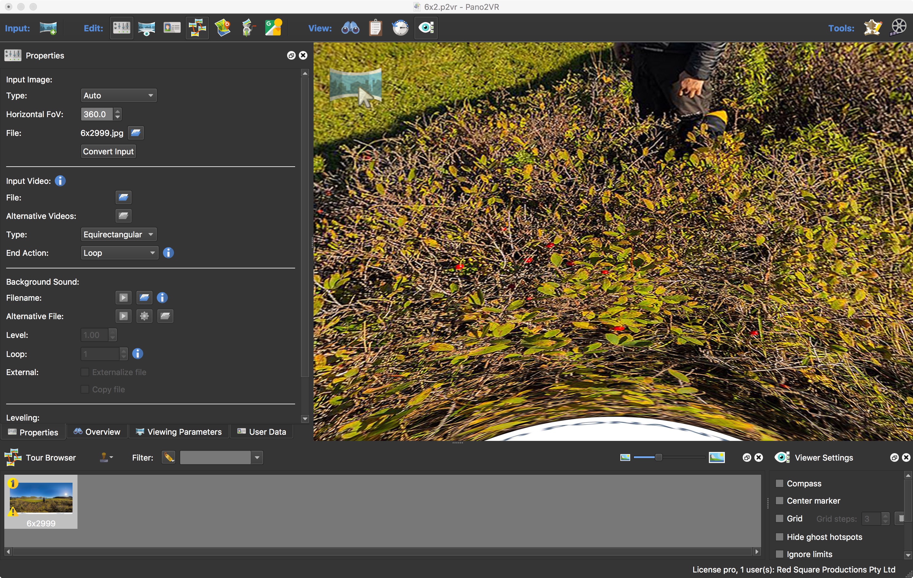Open the History clock icon
Viewport: 913px width, 578px height.
click(400, 28)
